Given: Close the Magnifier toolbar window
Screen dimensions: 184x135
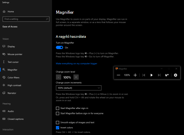Looking at the screenshot, I should click(x=176, y=69).
